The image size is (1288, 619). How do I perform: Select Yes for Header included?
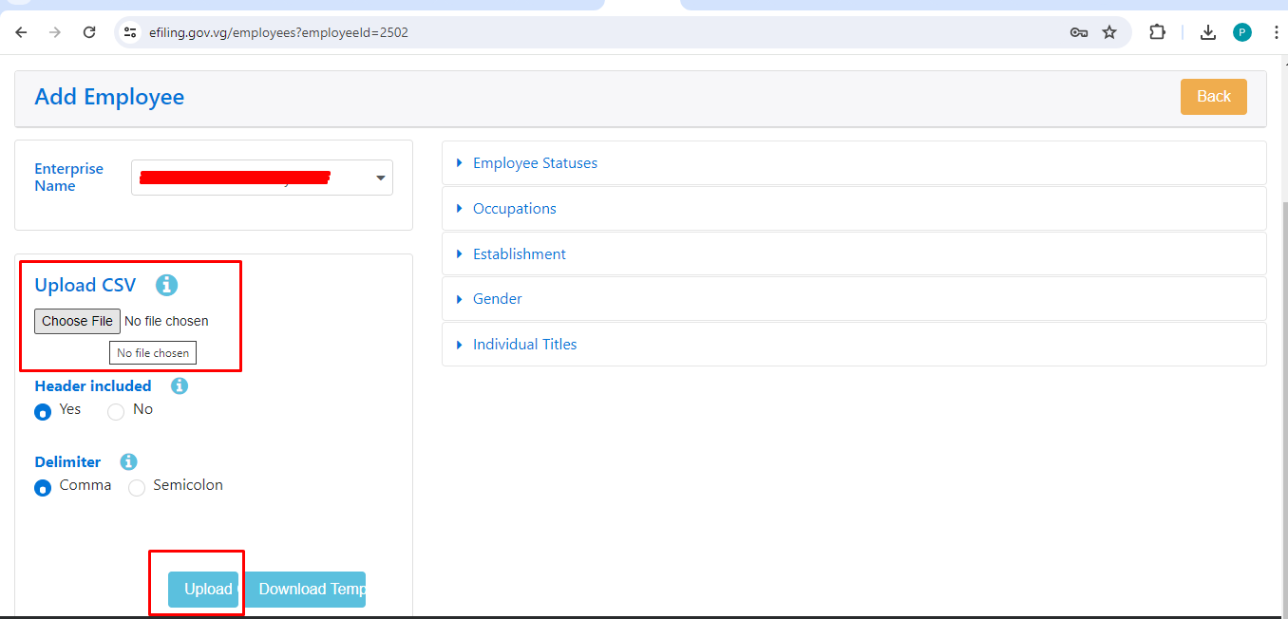click(x=43, y=412)
